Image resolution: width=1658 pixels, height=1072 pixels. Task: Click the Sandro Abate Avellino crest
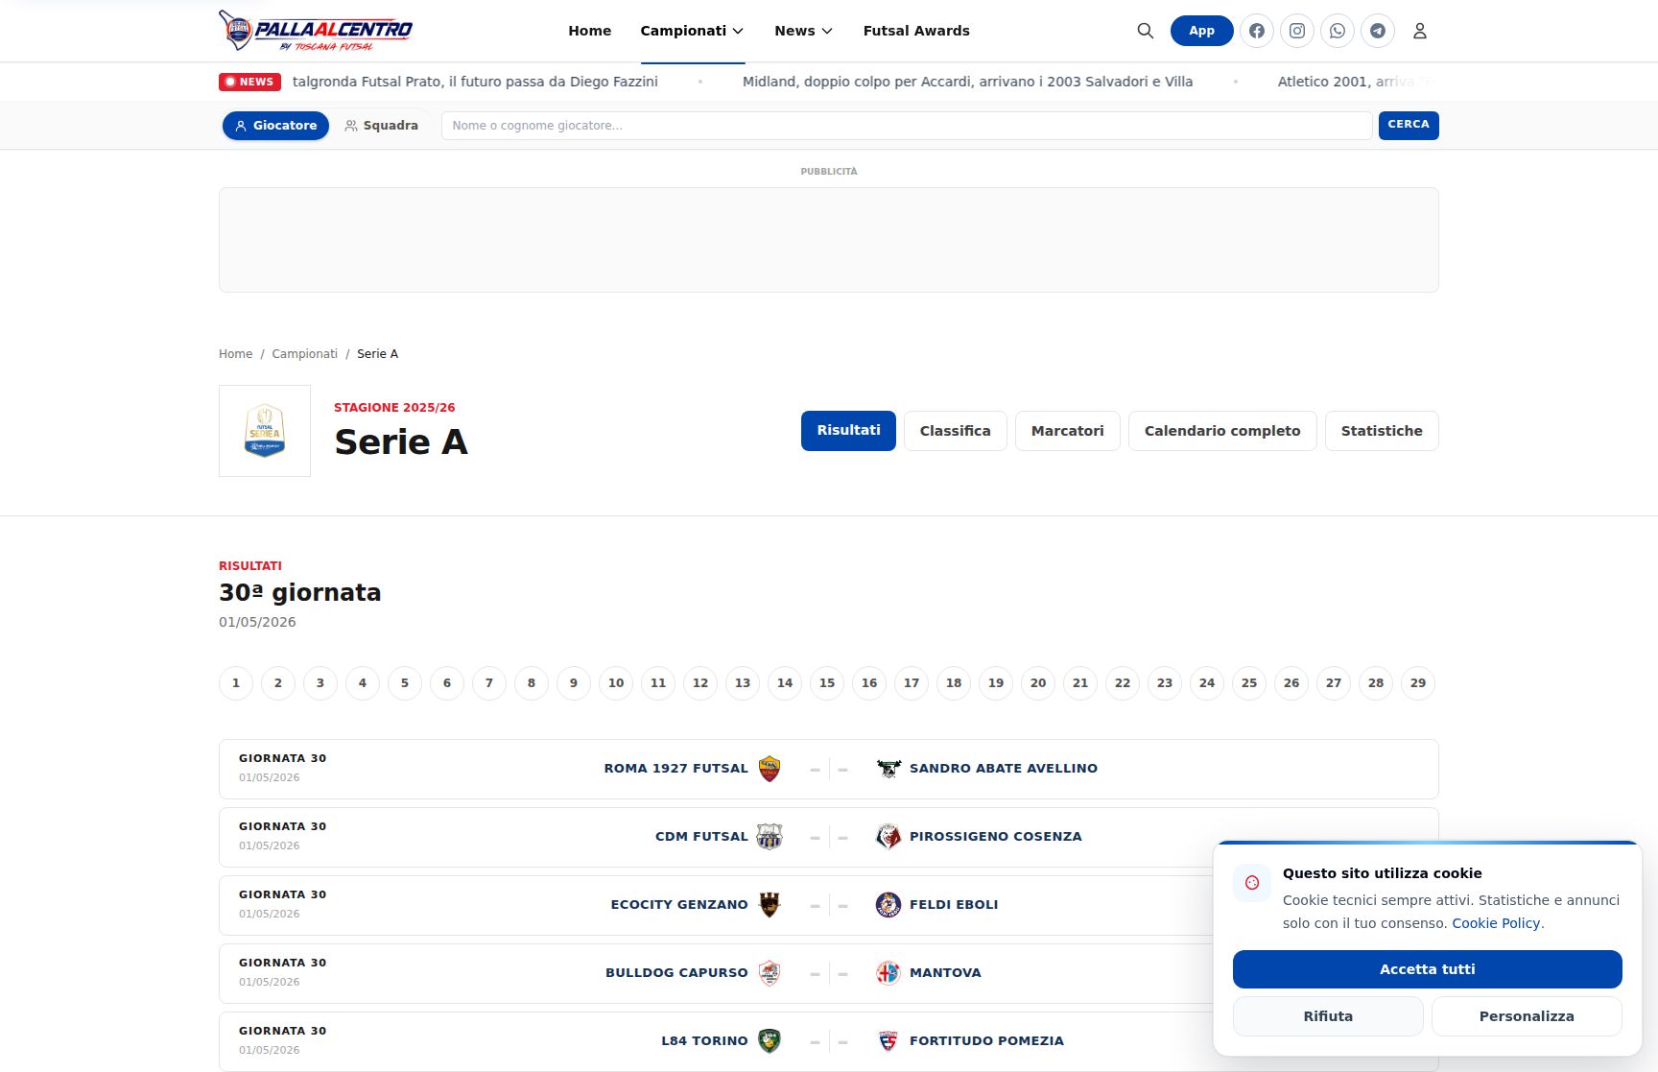point(888,769)
